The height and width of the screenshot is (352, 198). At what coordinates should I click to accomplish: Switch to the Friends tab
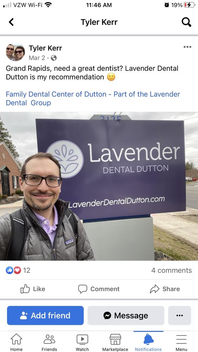(x=49, y=342)
